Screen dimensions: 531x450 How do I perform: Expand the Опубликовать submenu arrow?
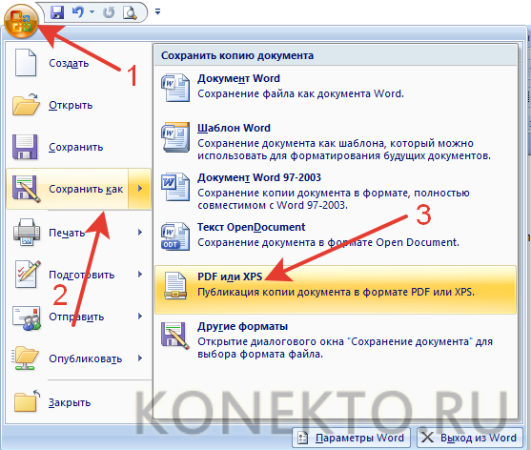click(140, 358)
